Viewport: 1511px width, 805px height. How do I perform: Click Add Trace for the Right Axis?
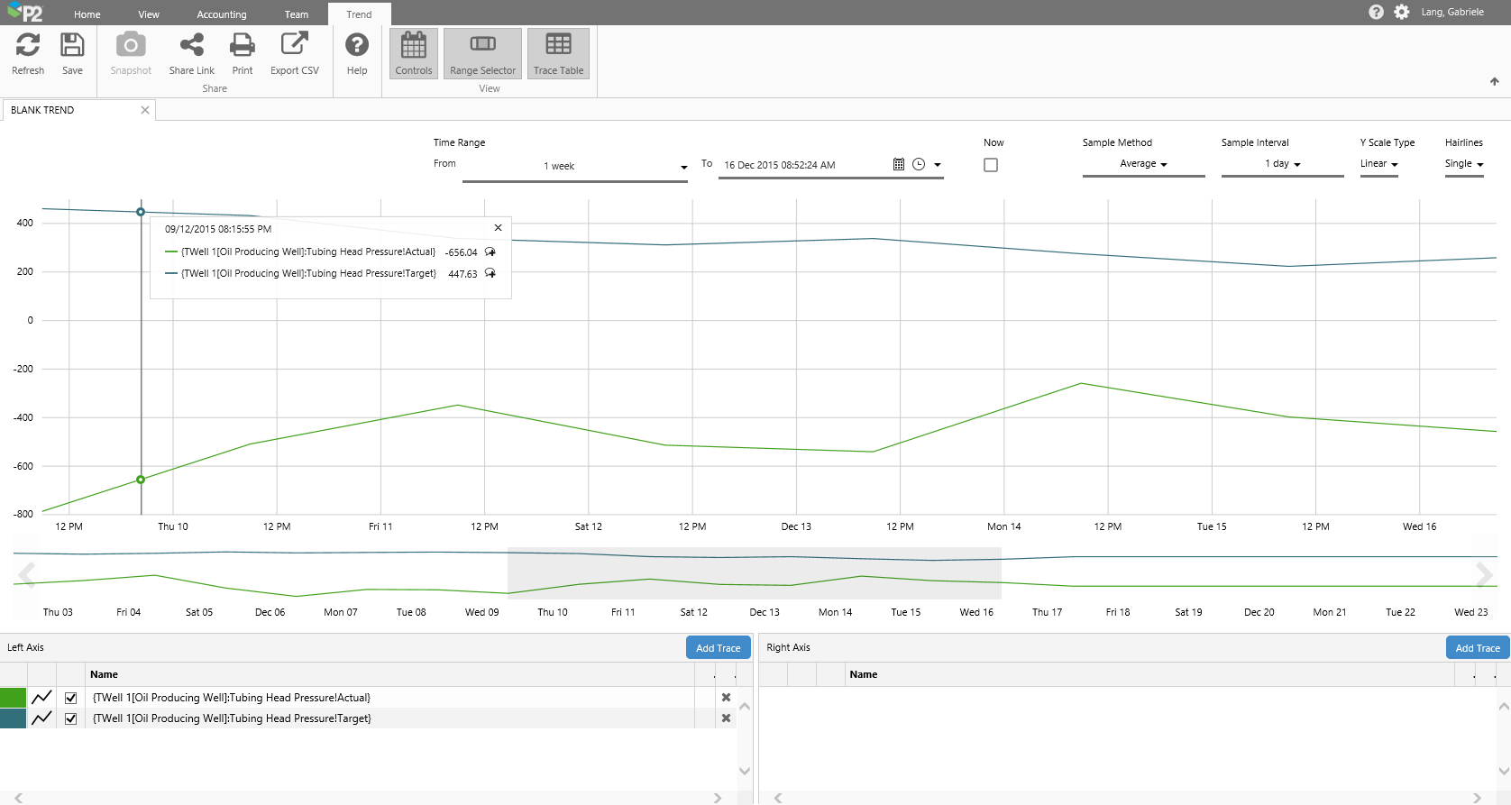click(x=1477, y=648)
